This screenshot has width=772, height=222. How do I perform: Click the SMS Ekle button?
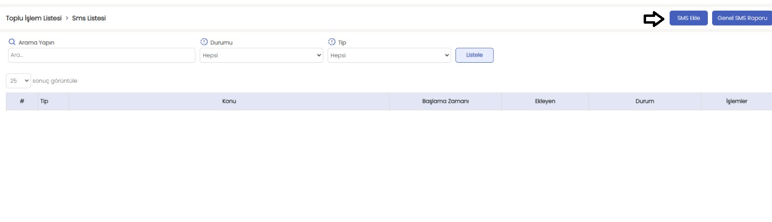click(x=689, y=18)
